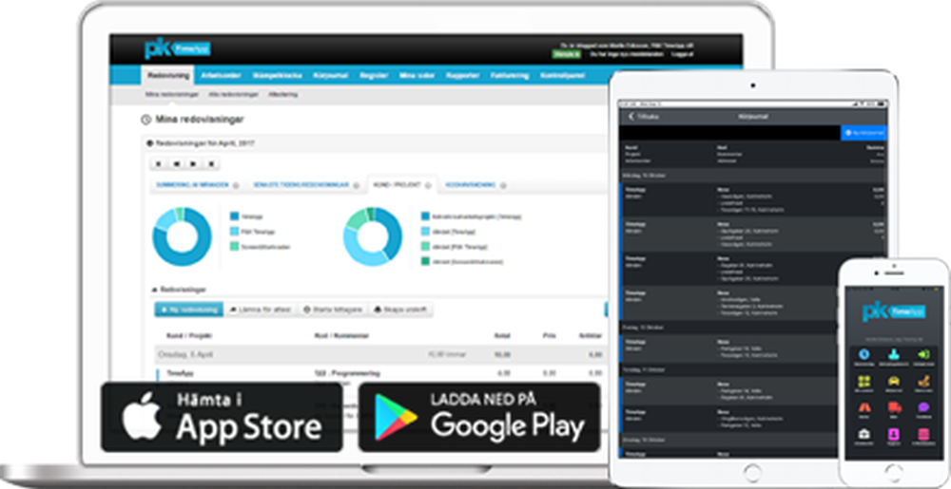Go to next period arrow button
951x489 pixels.
tap(193, 163)
